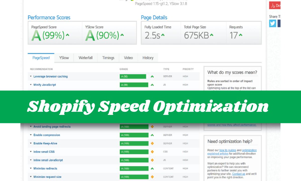Click Enable compression A (100) grade bar
The height and width of the screenshot is (181, 301).
[134, 135]
